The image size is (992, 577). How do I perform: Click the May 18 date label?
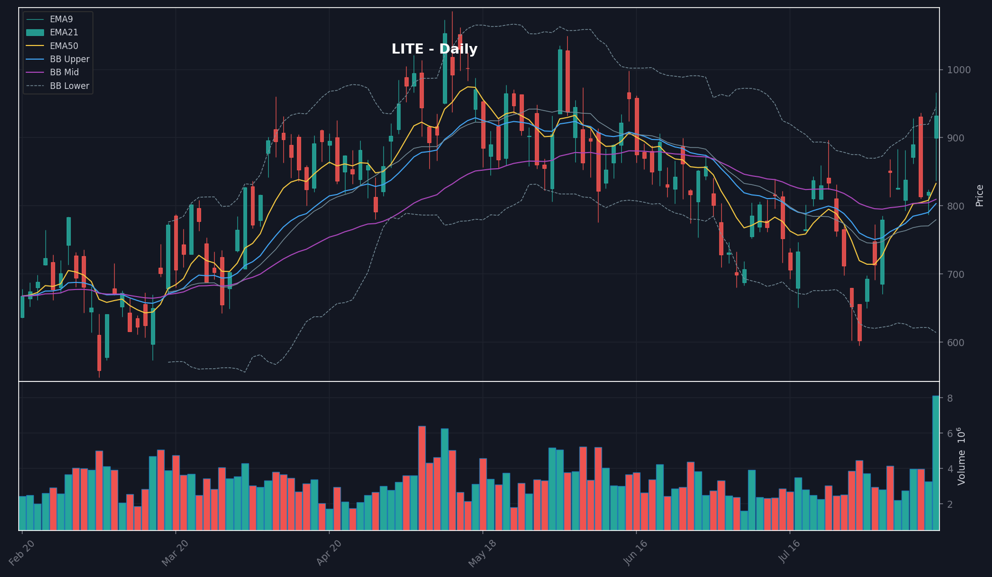click(x=482, y=553)
